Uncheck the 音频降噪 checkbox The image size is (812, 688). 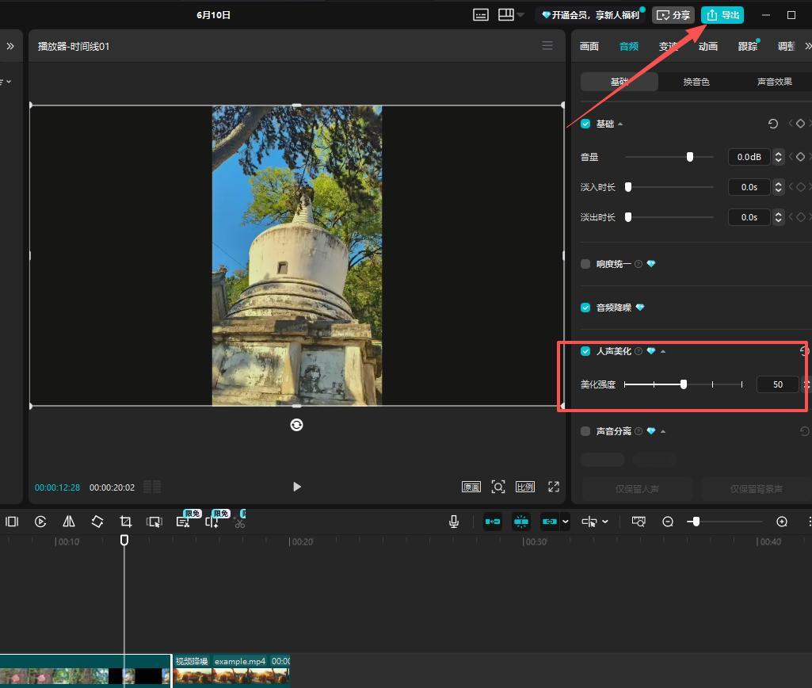[585, 308]
